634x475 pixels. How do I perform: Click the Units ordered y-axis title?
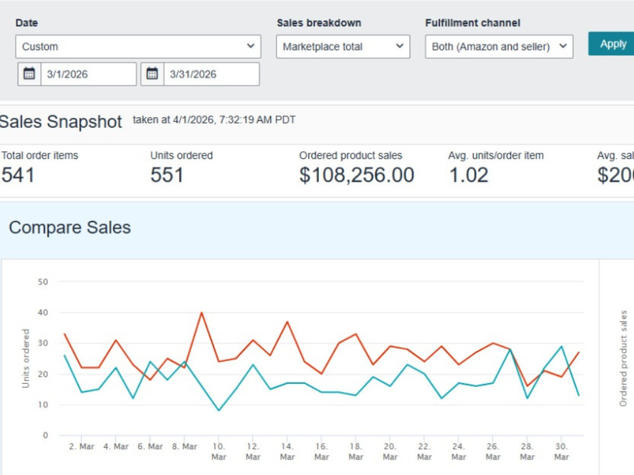tap(25, 358)
